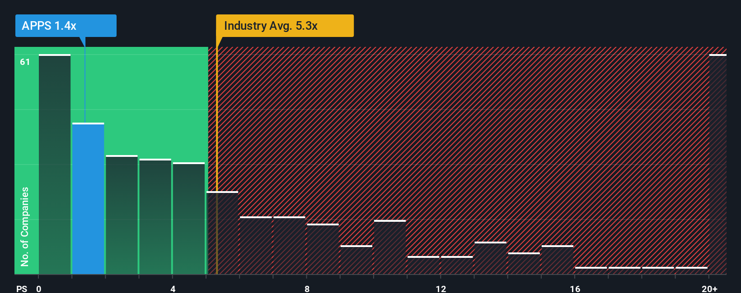Click the bar just right of PS 8
Screen dimensions: 741x293
(323, 249)
